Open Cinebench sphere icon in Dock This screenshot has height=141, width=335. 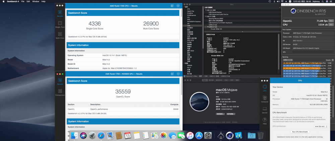point(229,135)
